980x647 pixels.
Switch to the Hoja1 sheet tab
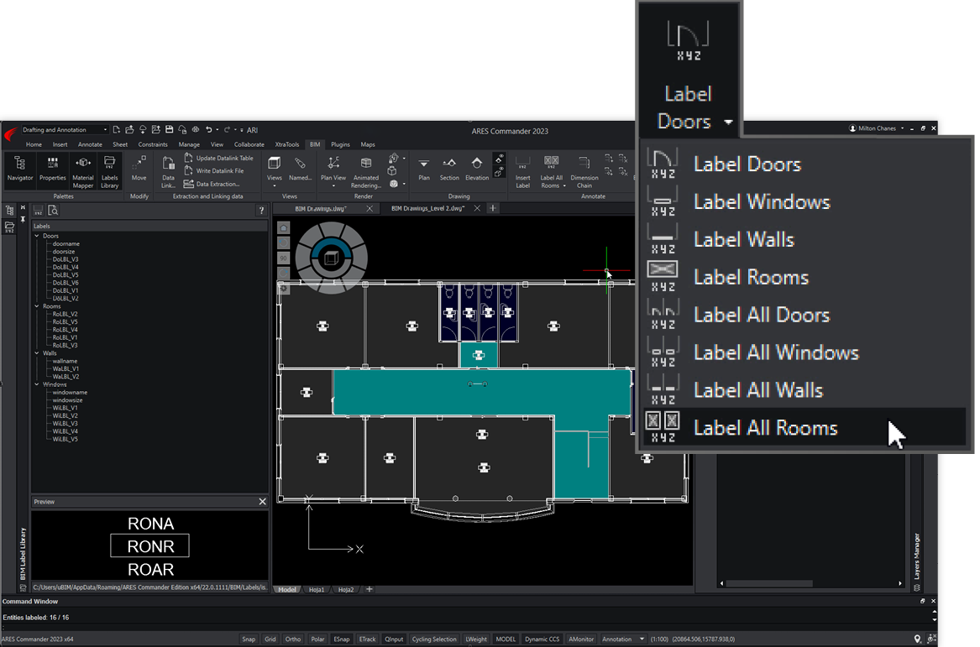coord(317,590)
